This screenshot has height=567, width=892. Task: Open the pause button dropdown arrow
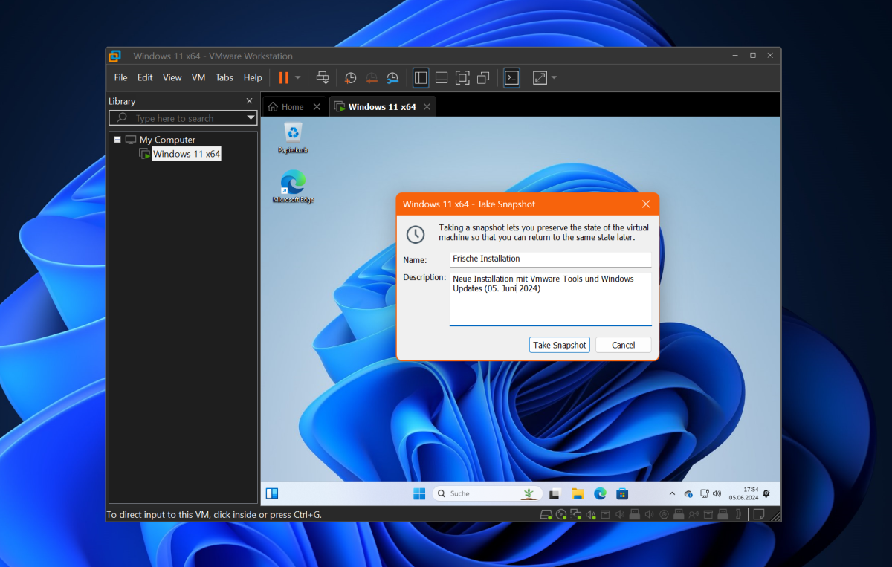point(297,77)
